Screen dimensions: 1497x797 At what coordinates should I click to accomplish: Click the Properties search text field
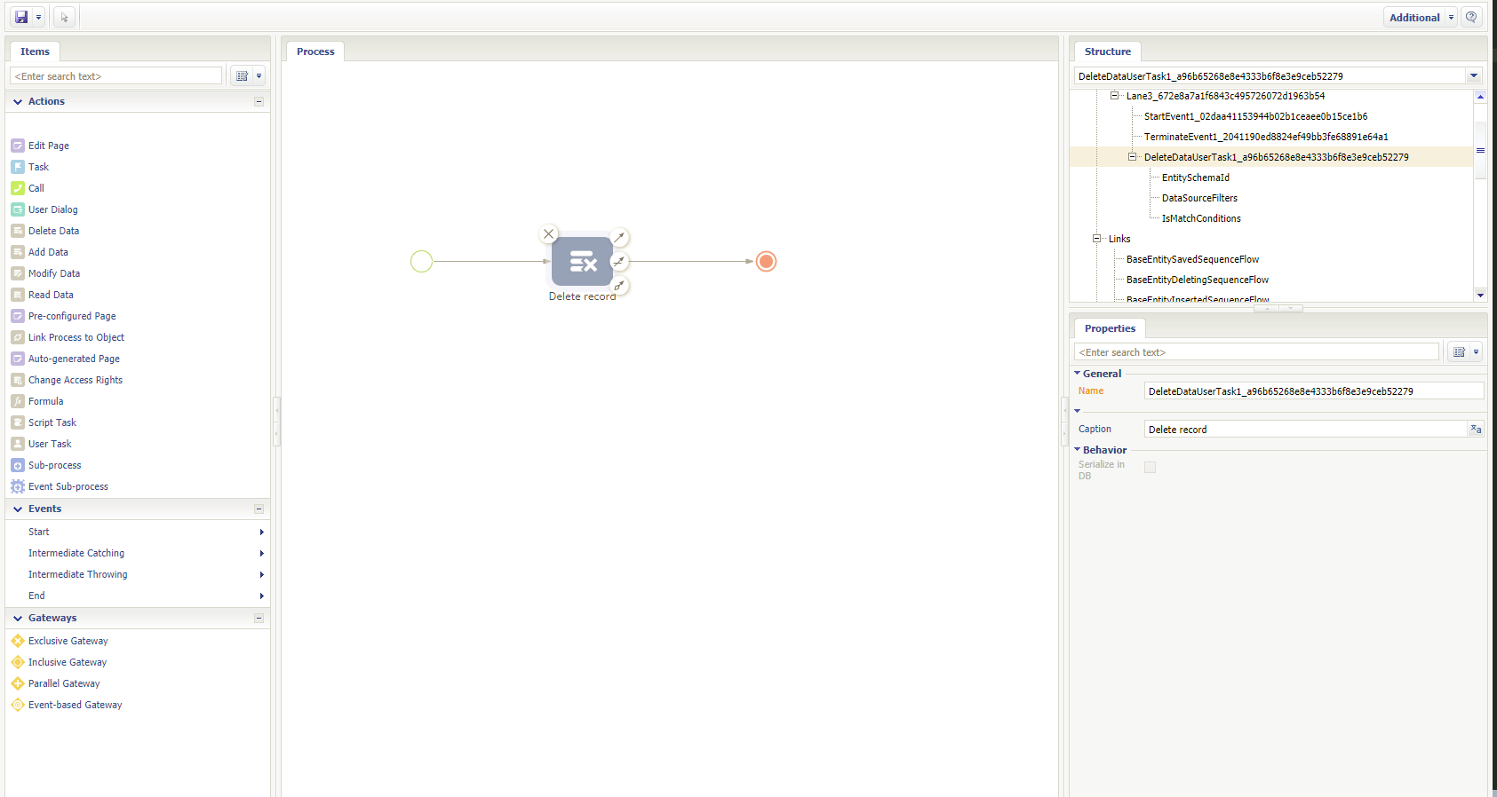[x=1256, y=352]
